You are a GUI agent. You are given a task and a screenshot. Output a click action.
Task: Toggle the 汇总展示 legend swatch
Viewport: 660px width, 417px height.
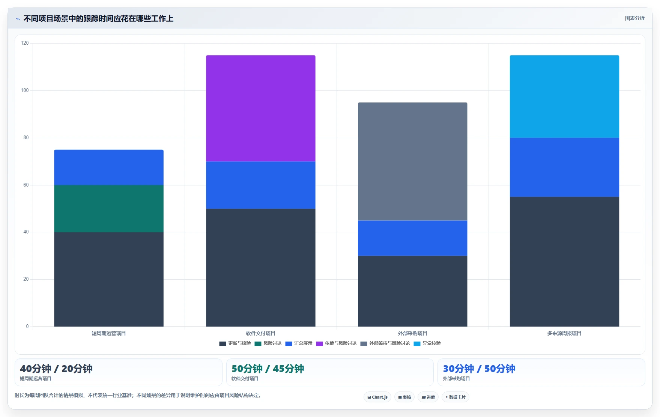click(289, 343)
